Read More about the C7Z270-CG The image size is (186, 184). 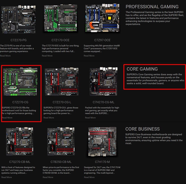(x=7, y=118)
